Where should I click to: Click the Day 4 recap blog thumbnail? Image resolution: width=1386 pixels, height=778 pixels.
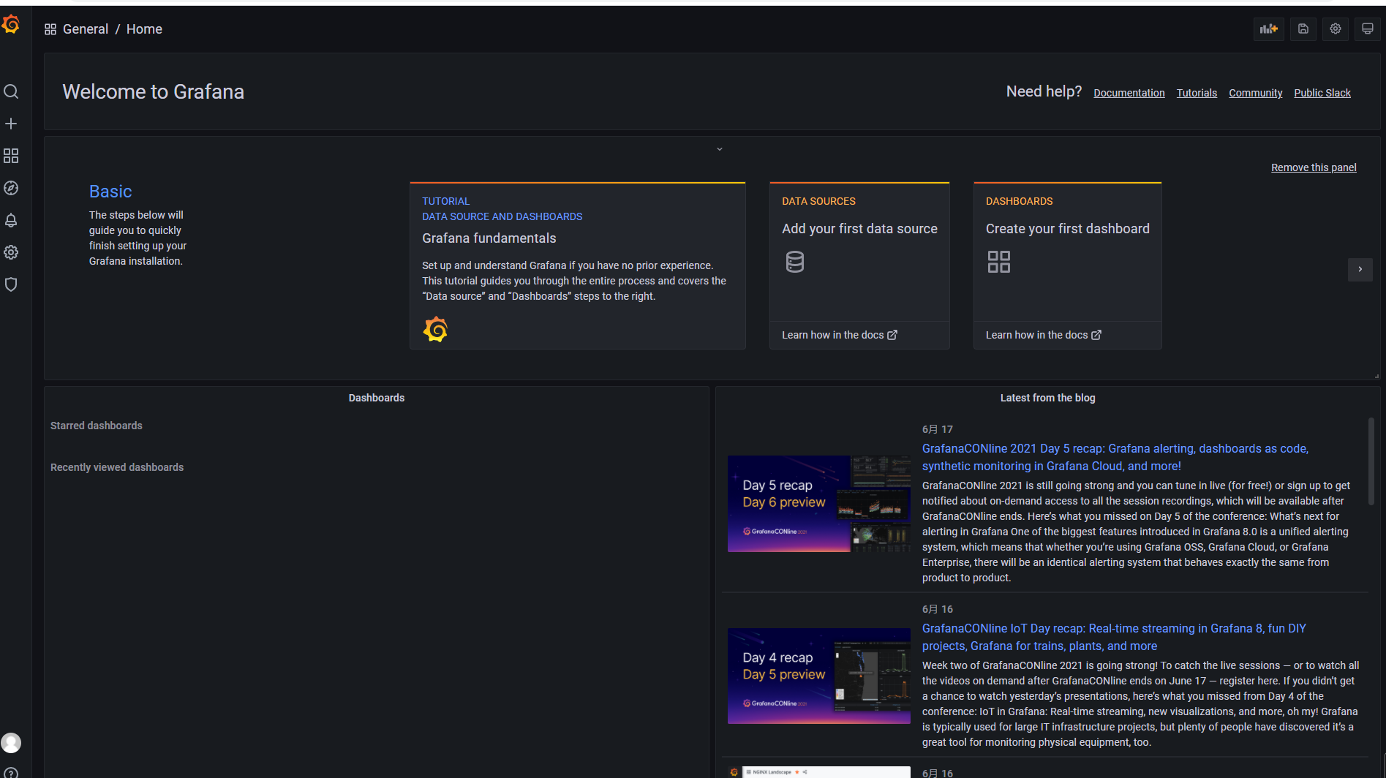pos(819,676)
